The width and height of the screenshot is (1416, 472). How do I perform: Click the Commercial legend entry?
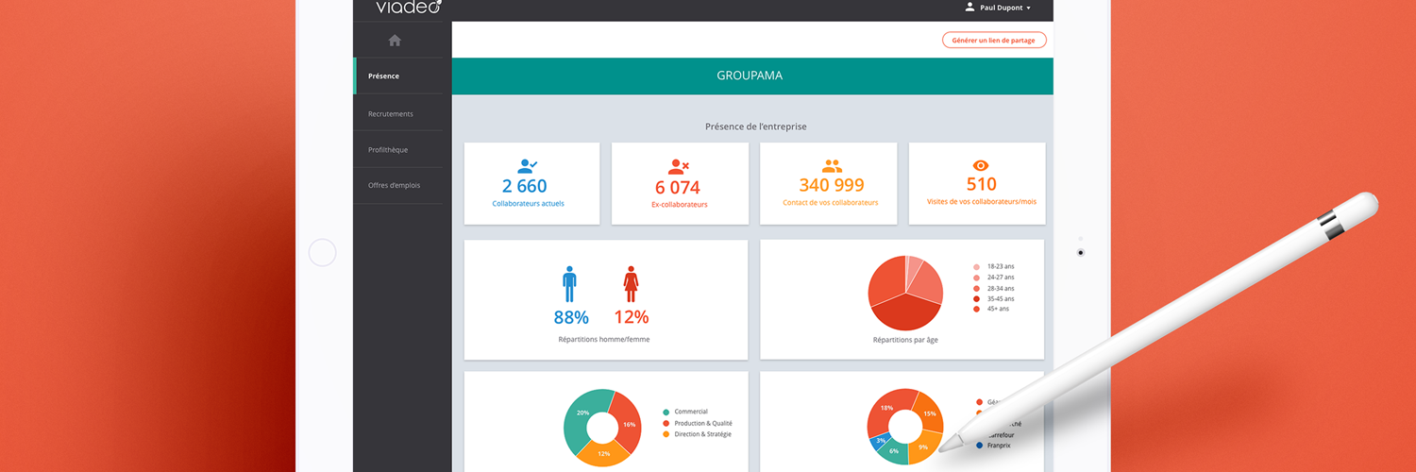coord(685,412)
